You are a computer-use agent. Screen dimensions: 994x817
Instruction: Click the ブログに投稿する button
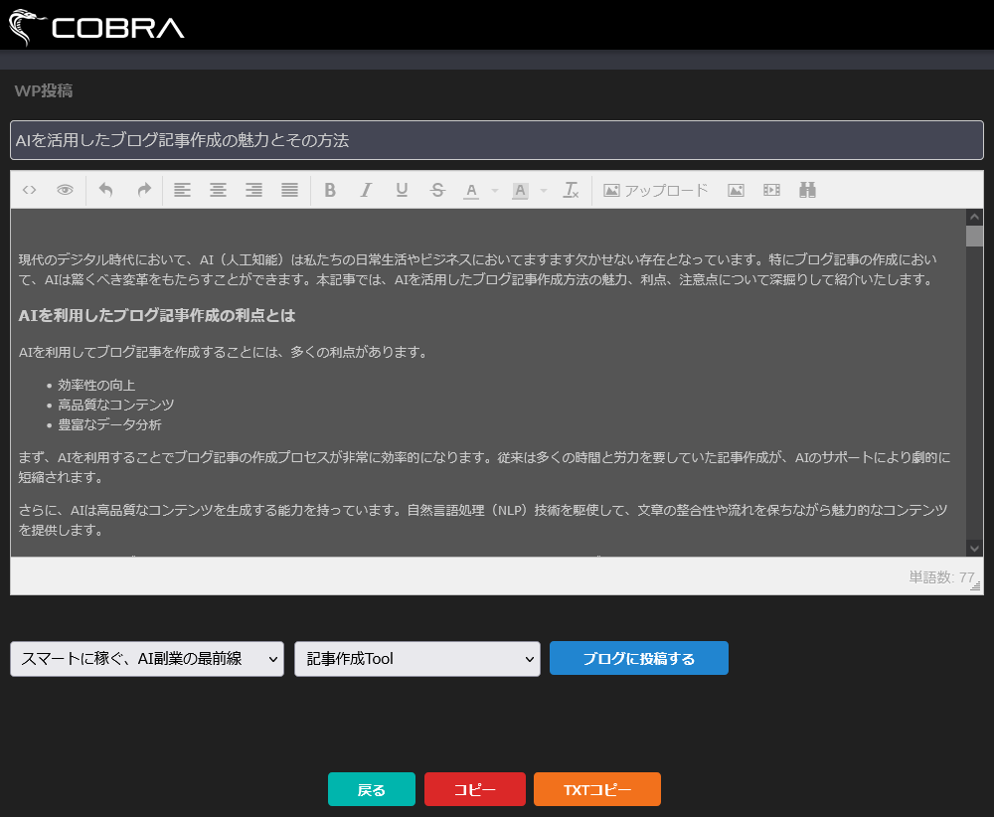[638, 658]
